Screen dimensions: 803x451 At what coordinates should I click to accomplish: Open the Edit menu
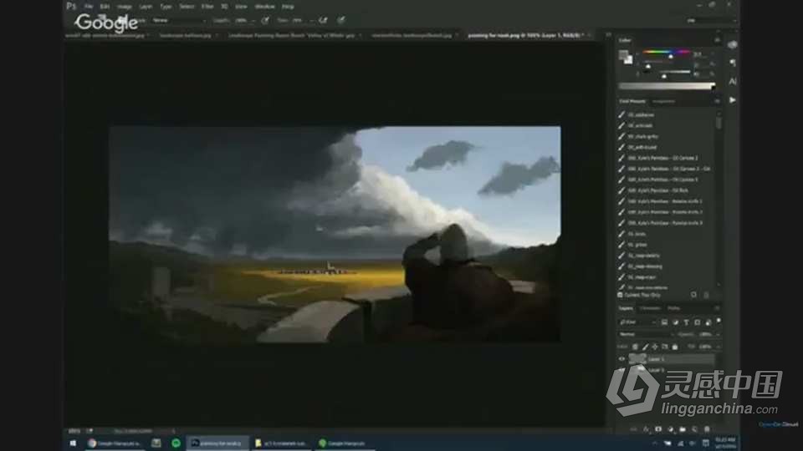pos(105,7)
